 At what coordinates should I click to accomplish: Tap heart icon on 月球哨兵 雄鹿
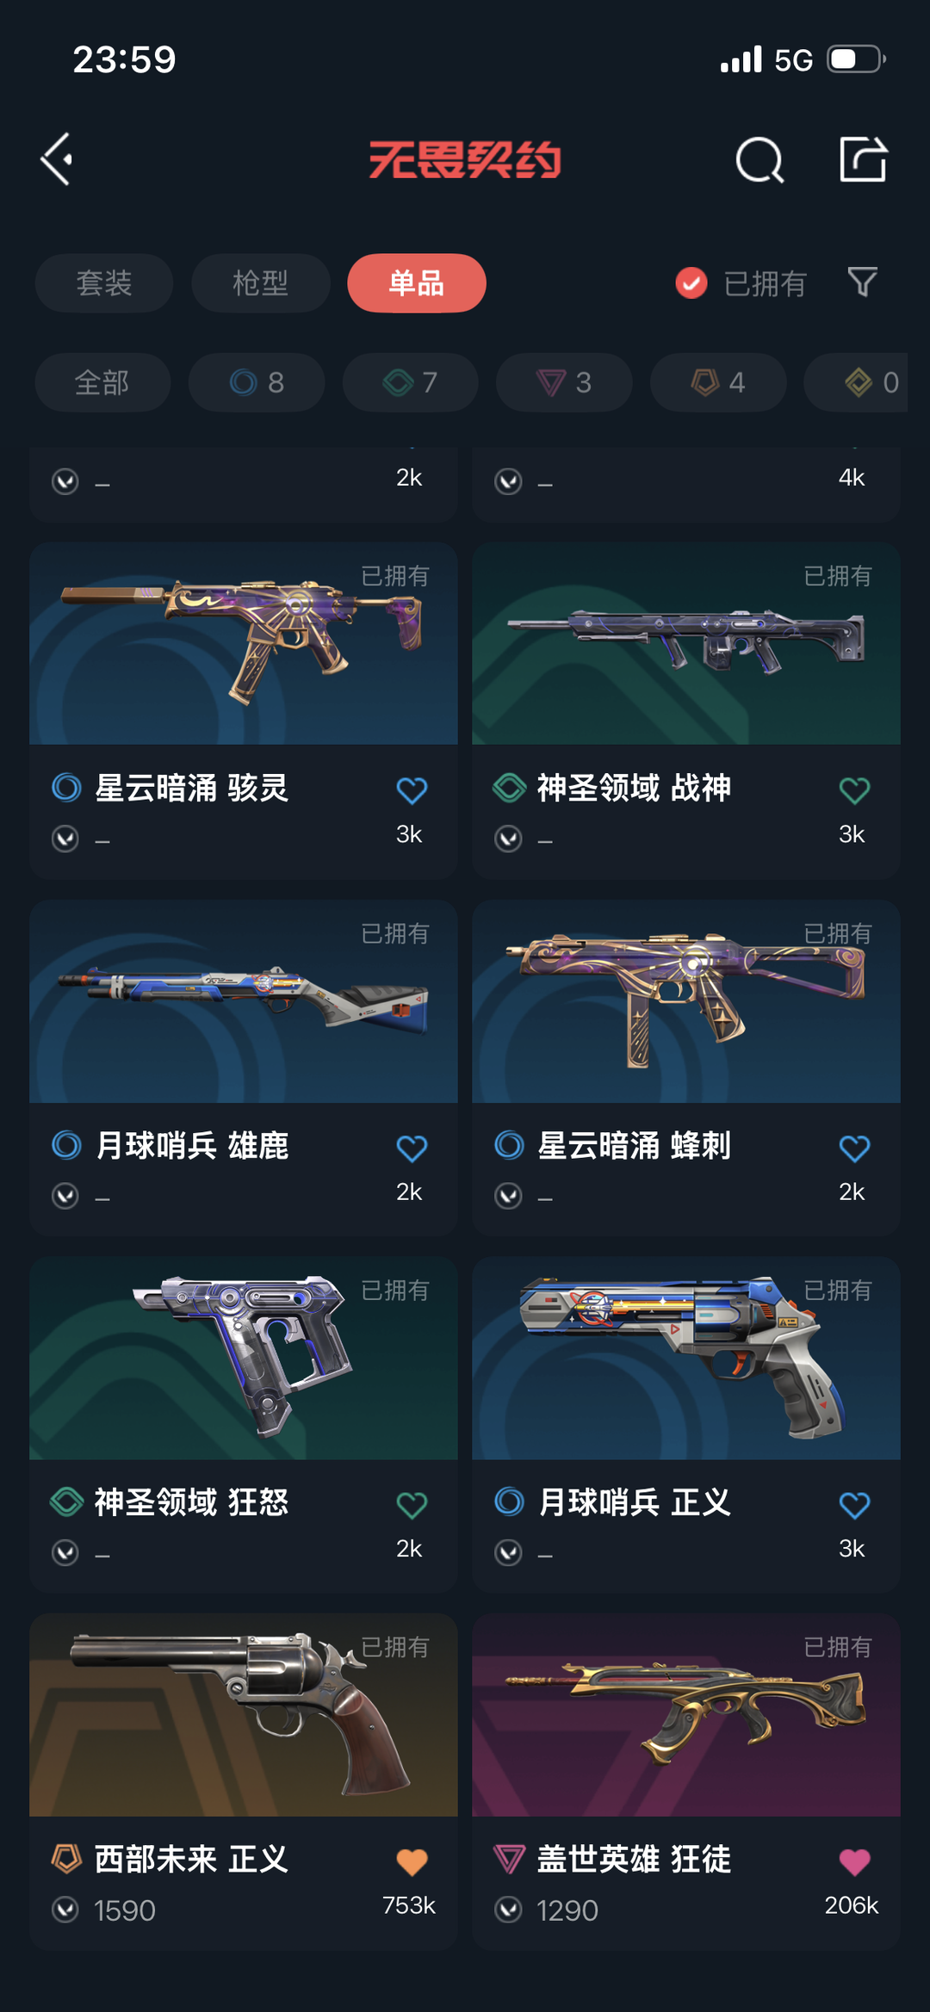(412, 1148)
